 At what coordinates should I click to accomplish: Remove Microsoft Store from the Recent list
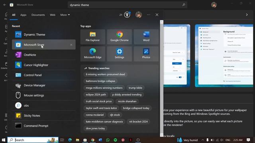tap(71, 45)
